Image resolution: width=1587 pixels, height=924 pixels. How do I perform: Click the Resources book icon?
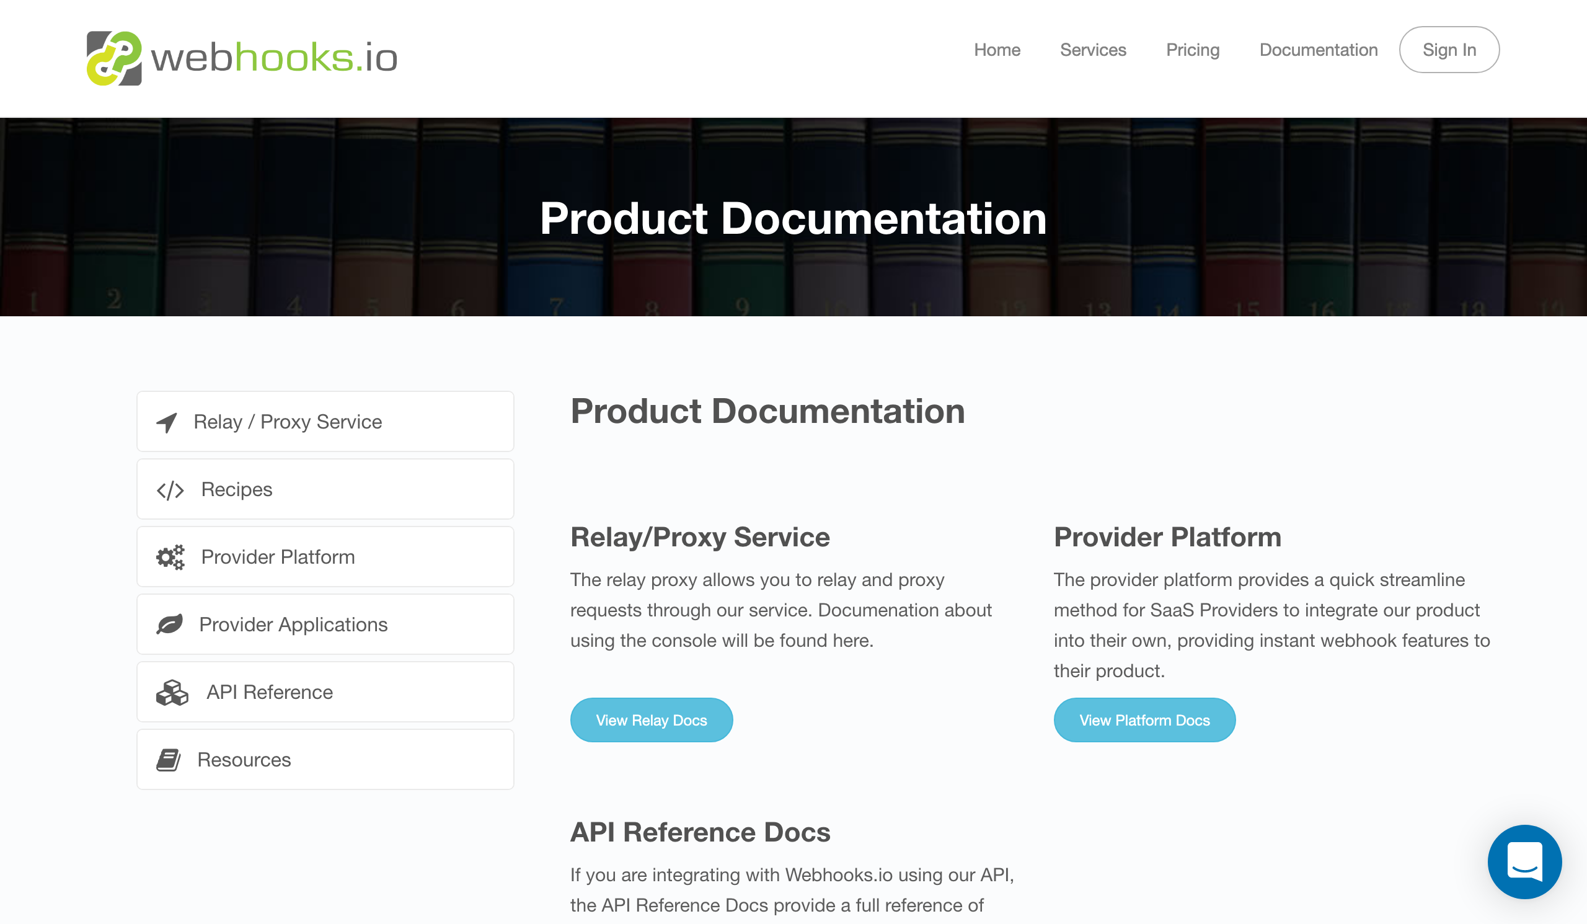tap(168, 760)
